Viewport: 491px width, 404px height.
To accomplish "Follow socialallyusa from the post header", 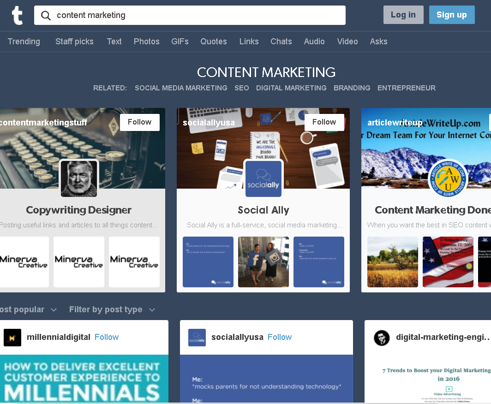I will coord(280,337).
